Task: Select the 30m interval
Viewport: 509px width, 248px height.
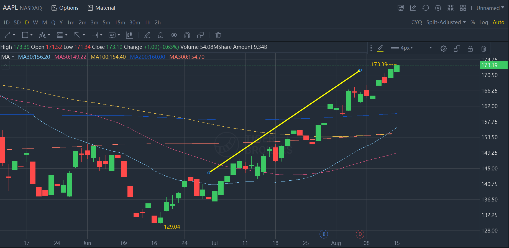Action: click(x=135, y=22)
